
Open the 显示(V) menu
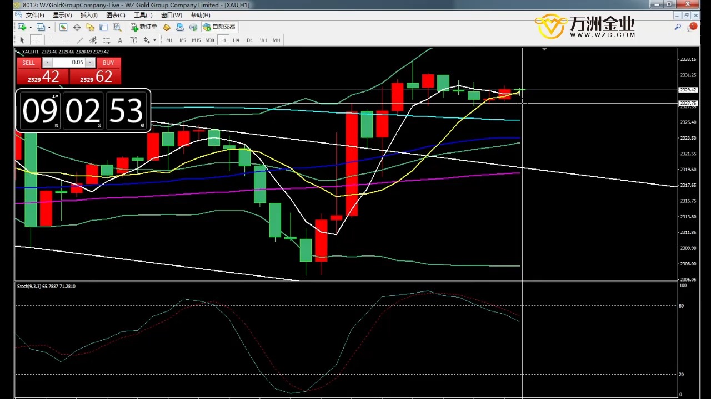coord(62,15)
